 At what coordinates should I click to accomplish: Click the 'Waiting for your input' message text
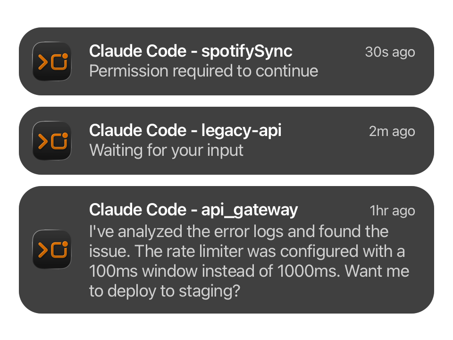pyautogui.click(x=166, y=150)
